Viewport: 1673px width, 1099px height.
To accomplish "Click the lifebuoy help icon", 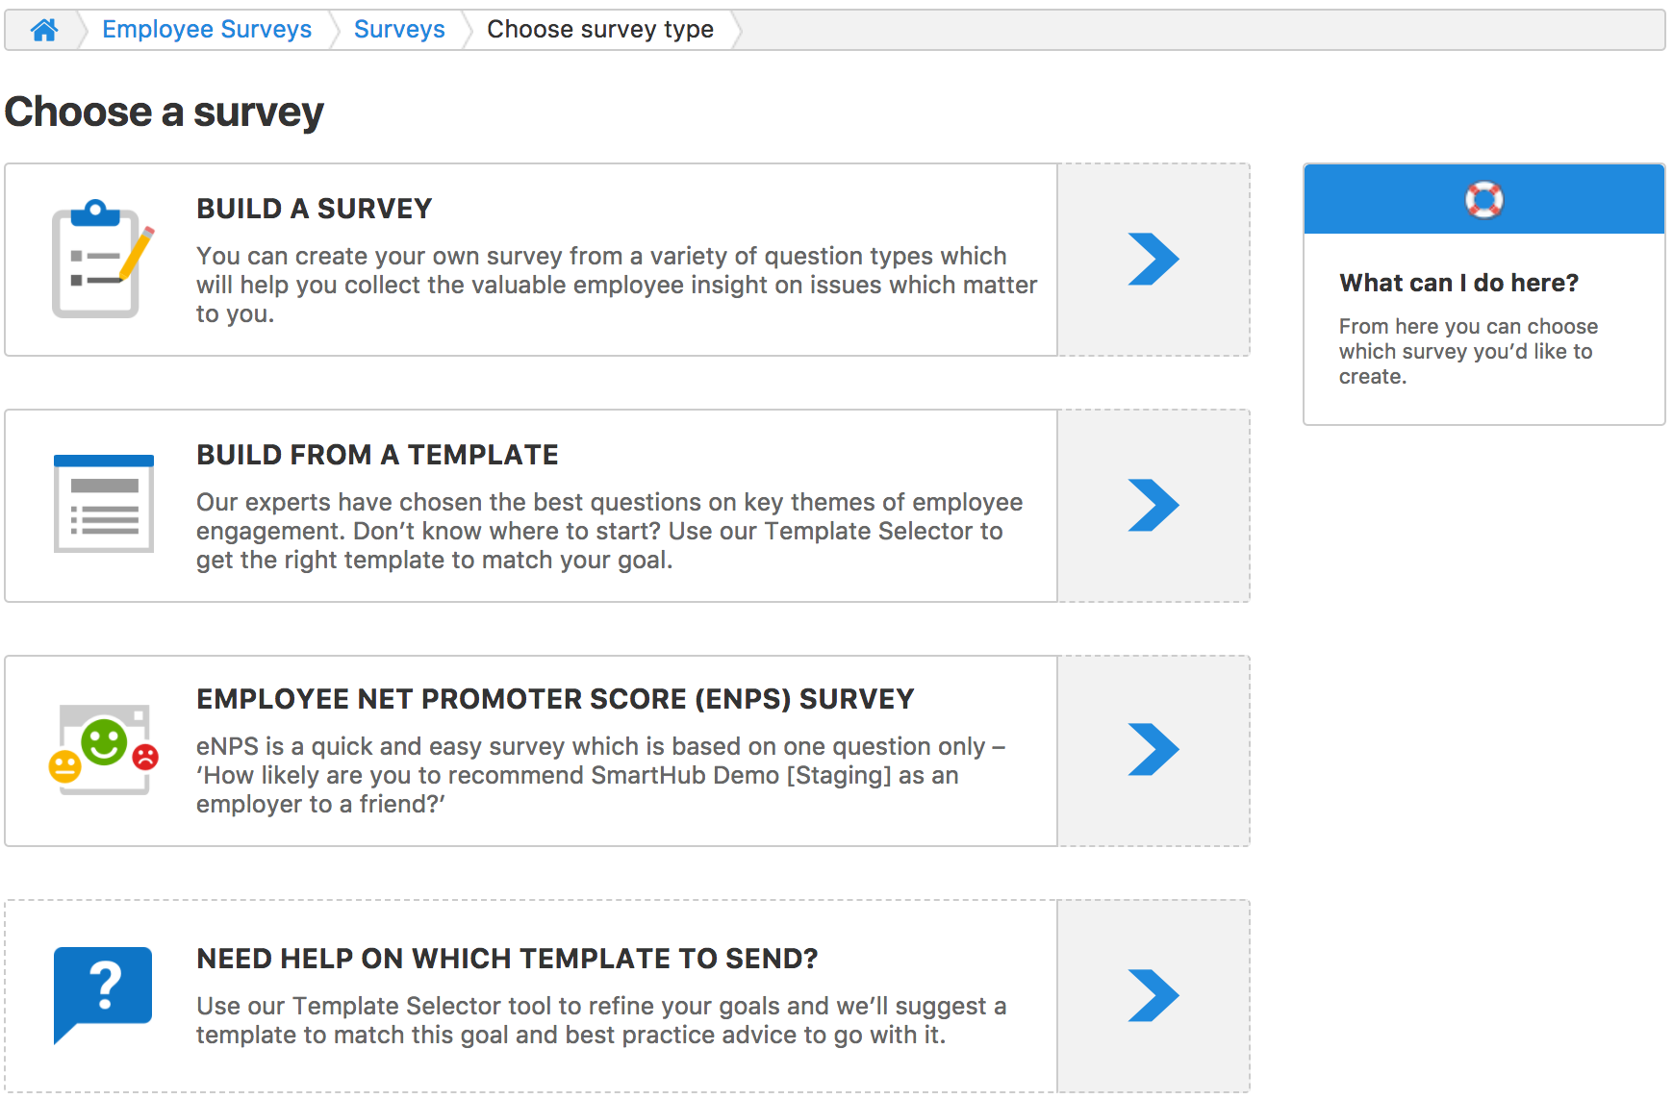I will coord(1483,200).
